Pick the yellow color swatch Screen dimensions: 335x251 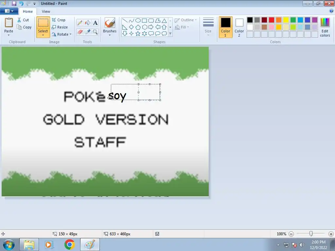coord(286,20)
